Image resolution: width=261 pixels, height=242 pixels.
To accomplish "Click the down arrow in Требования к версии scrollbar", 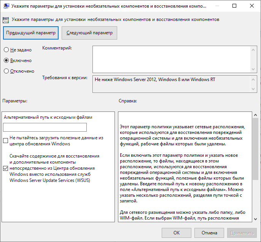I will tap(254, 89).
